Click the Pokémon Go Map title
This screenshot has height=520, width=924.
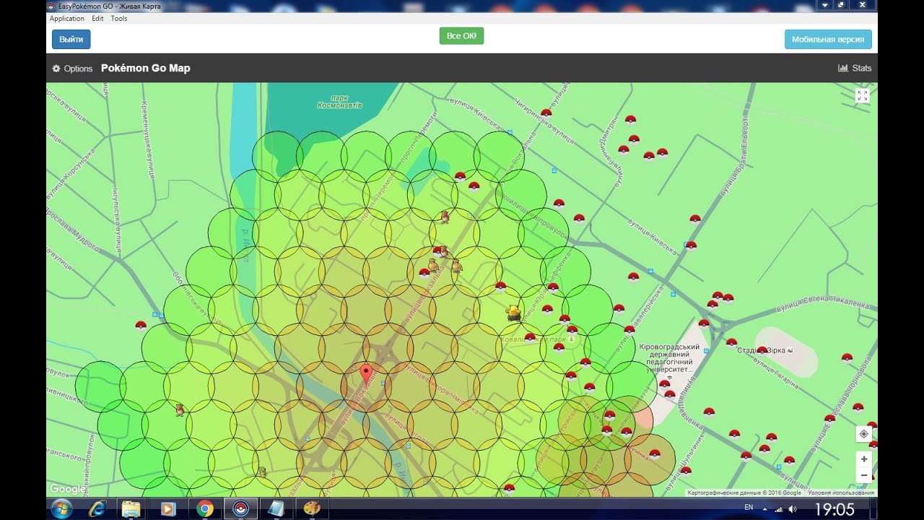[146, 69]
